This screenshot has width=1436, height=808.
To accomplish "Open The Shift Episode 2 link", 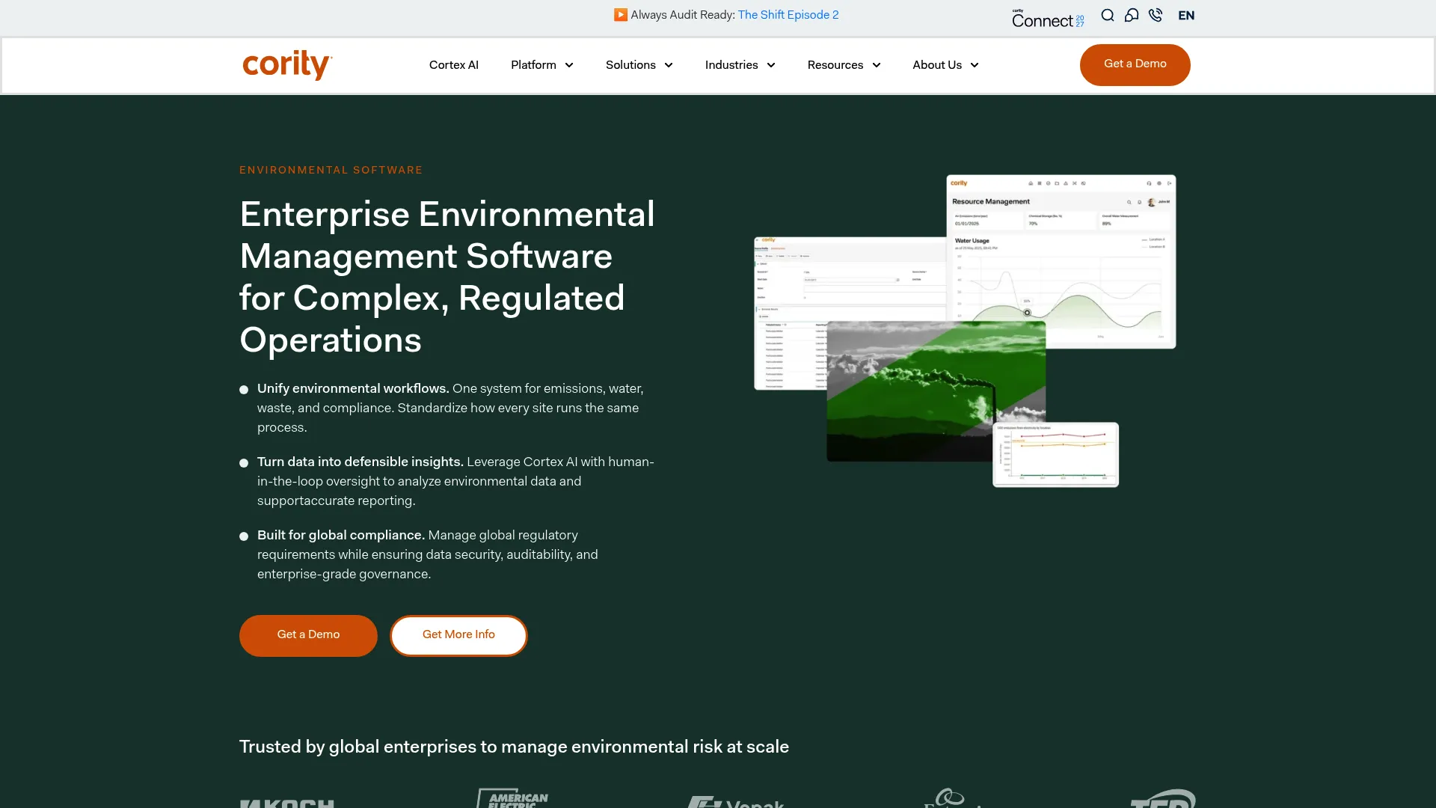I will tap(788, 15).
